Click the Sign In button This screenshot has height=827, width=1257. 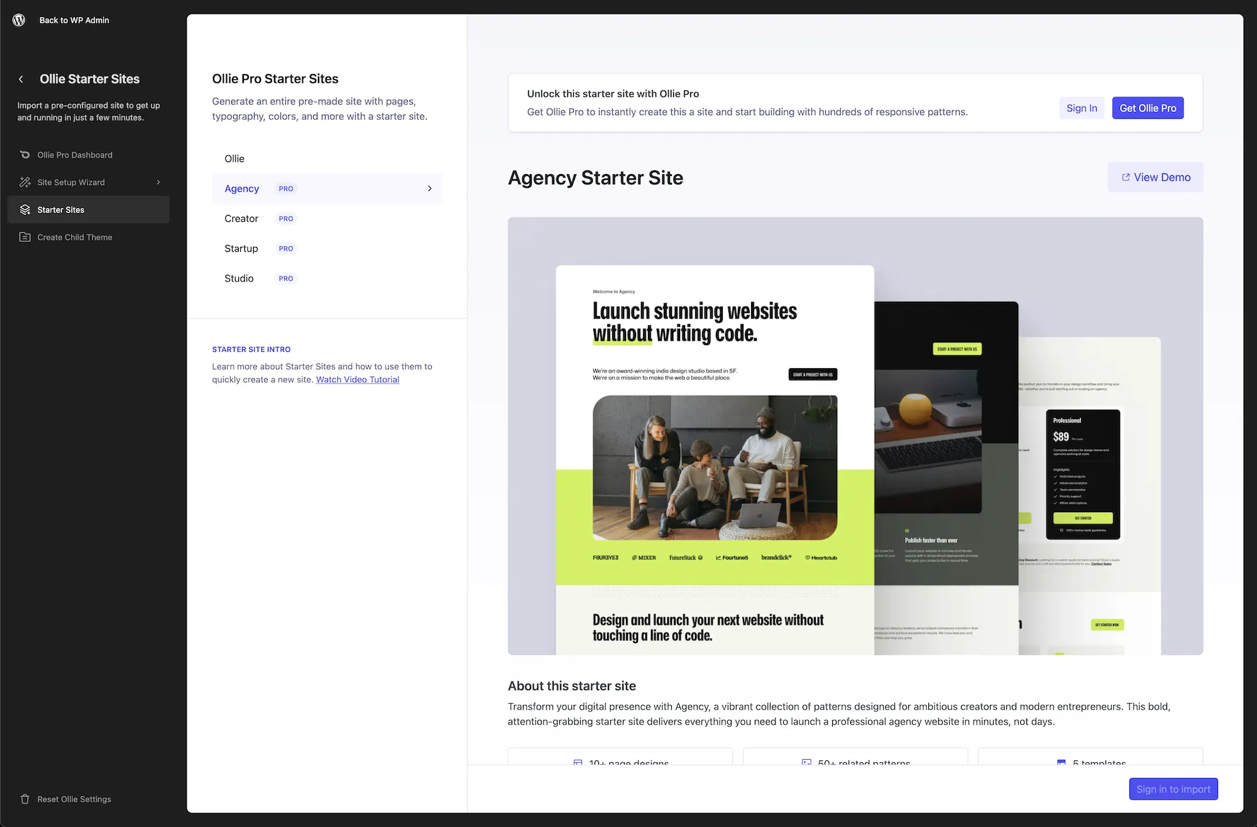point(1082,108)
